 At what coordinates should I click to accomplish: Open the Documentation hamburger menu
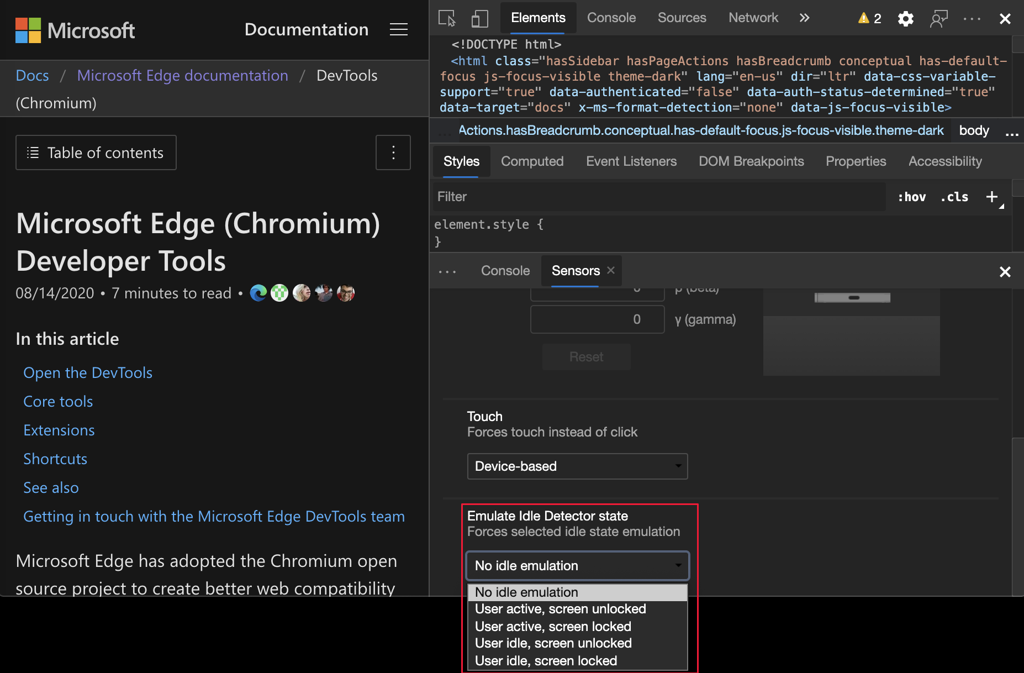(x=399, y=29)
